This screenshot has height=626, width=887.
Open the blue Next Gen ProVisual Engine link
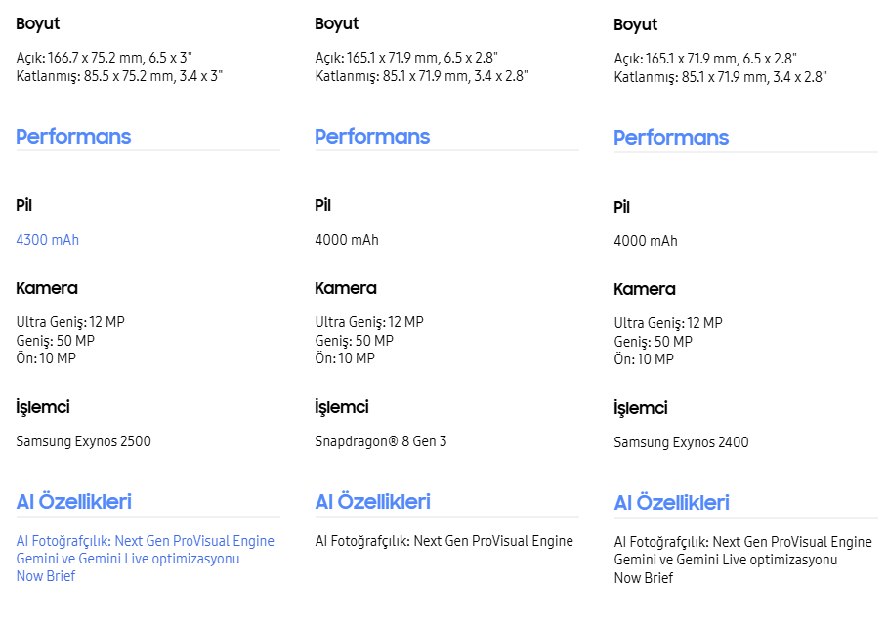point(146,541)
